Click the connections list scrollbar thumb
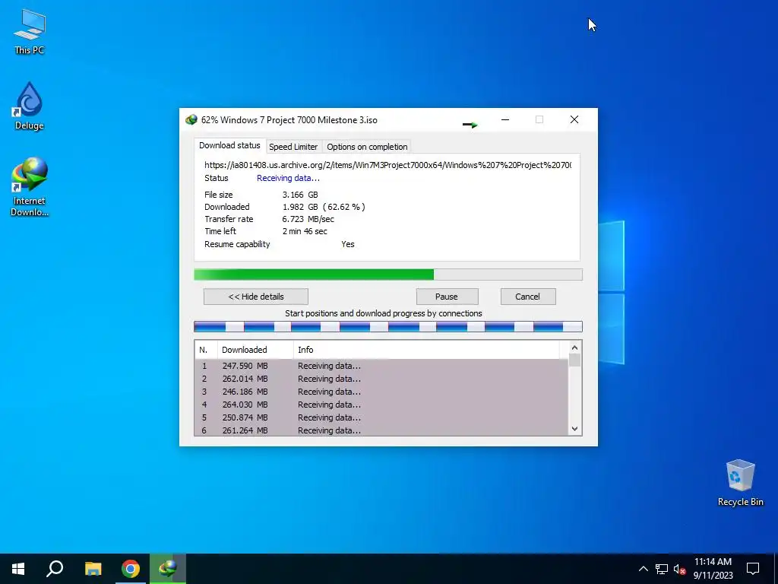Image resolution: width=778 pixels, height=584 pixels. click(x=574, y=360)
